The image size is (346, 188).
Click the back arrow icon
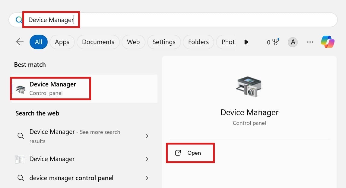(20, 42)
